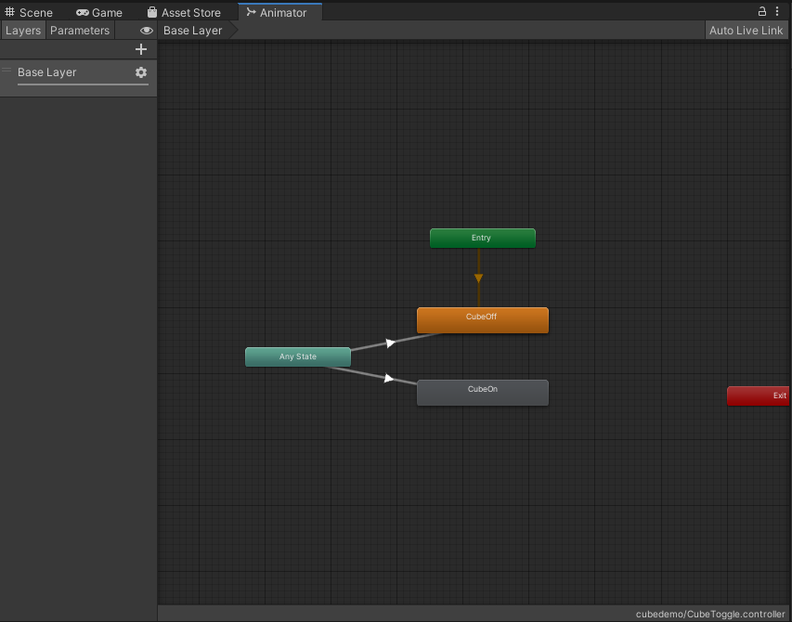This screenshot has width=792, height=622.
Task: Toggle the Animator window lock icon
Action: [x=762, y=11]
